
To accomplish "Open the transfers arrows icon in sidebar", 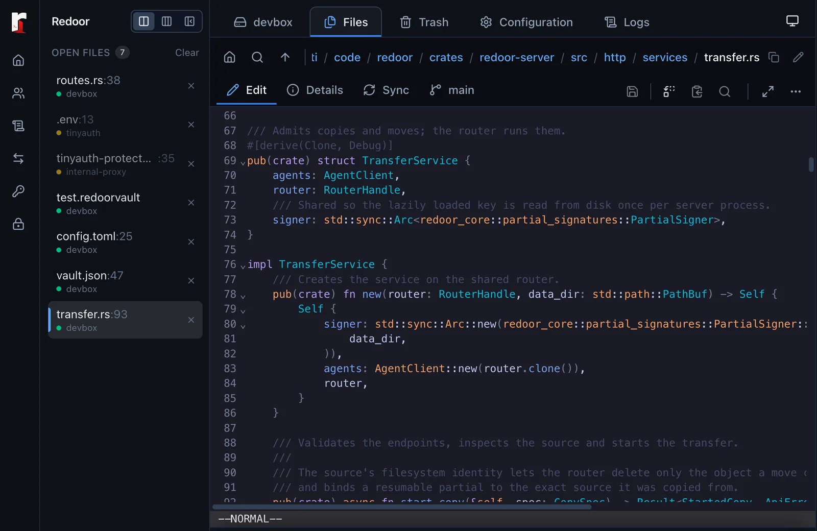I will 18,158.
